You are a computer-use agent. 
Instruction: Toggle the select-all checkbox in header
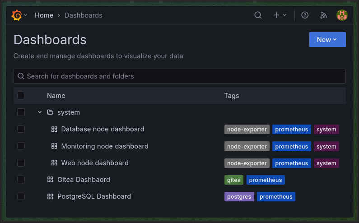(21, 96)
